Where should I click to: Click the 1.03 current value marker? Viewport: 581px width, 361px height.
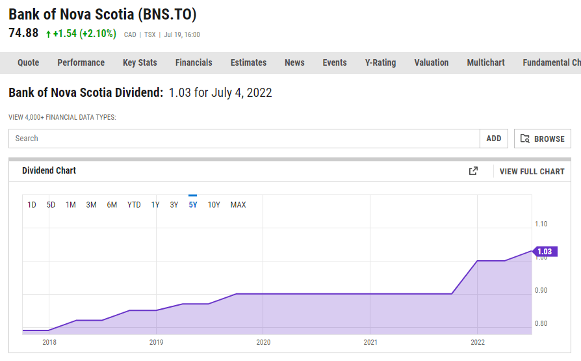[x=544, y=252]
